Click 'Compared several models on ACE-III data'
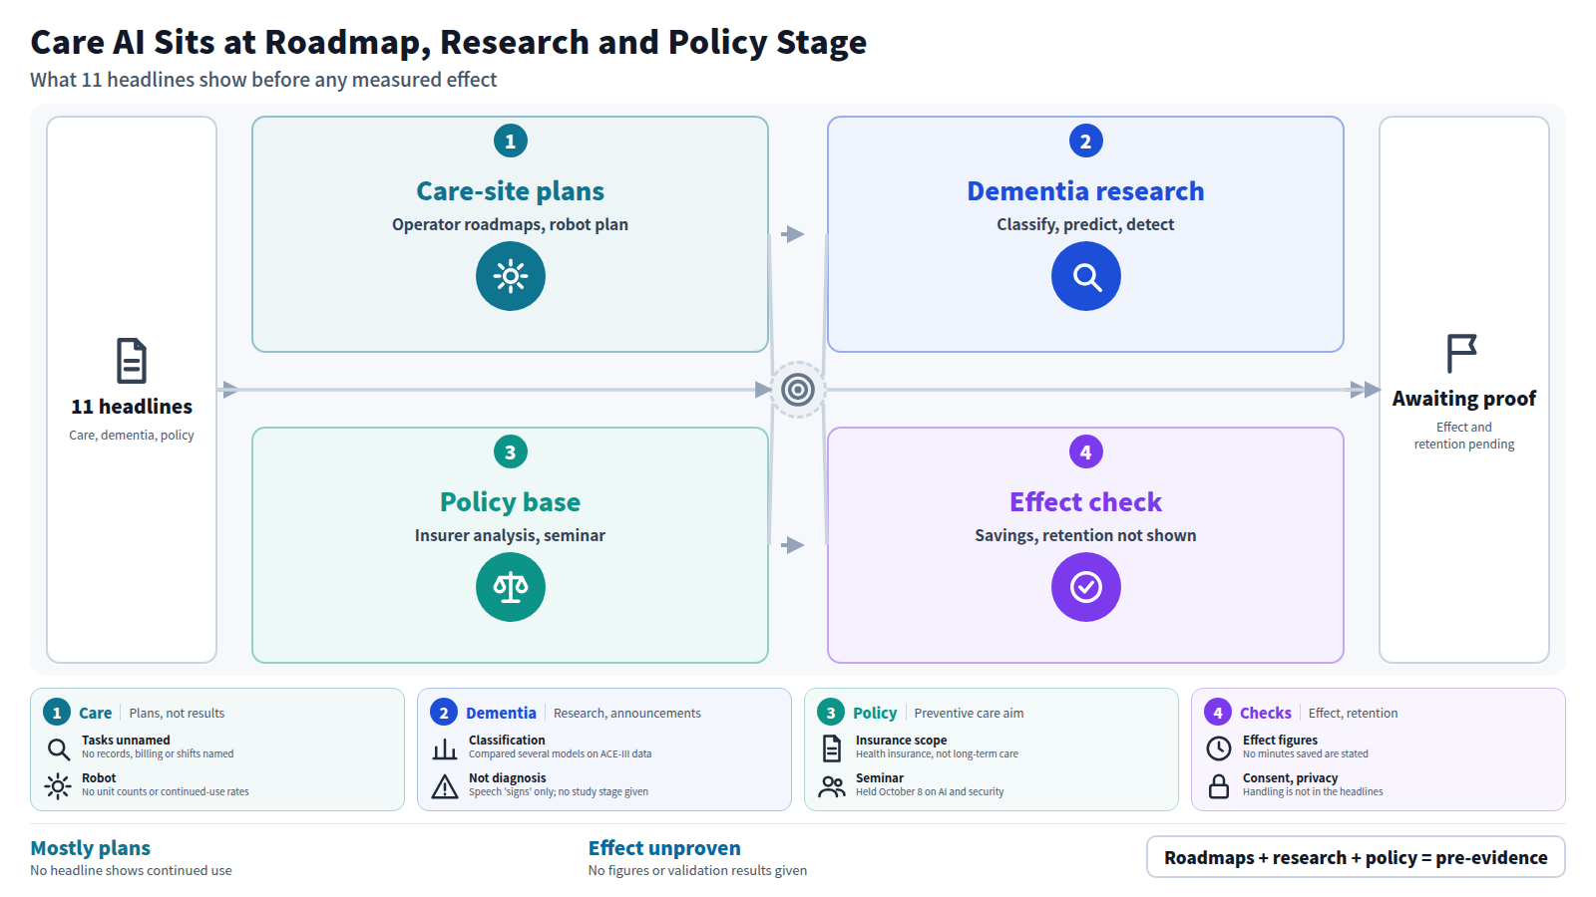This screenshot has width=1596, height=897. (561, 754)
